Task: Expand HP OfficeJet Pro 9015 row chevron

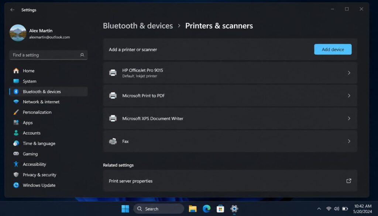Action: [349, 73]
